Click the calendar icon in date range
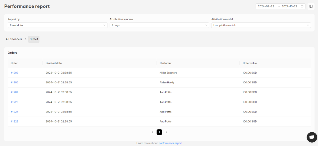Screen dimensions: 318x146 302,6
